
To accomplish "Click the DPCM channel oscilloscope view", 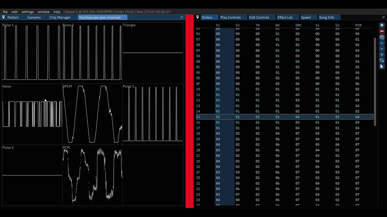I will pyautogui.click(x=92, y=114).
